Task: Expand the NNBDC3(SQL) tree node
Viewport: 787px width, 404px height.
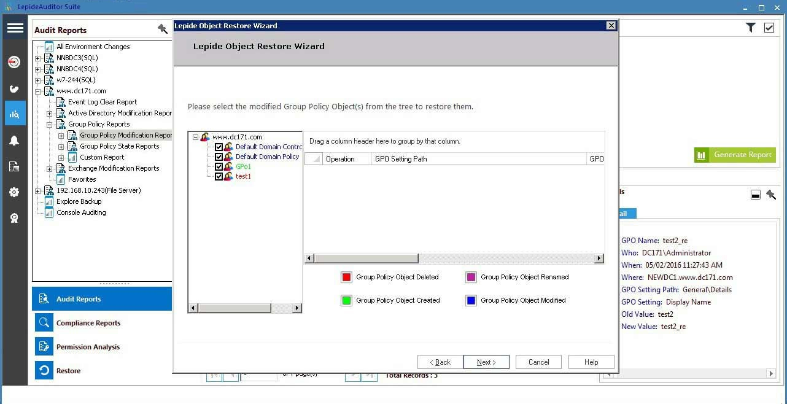Action: click(x=38, y=58)
